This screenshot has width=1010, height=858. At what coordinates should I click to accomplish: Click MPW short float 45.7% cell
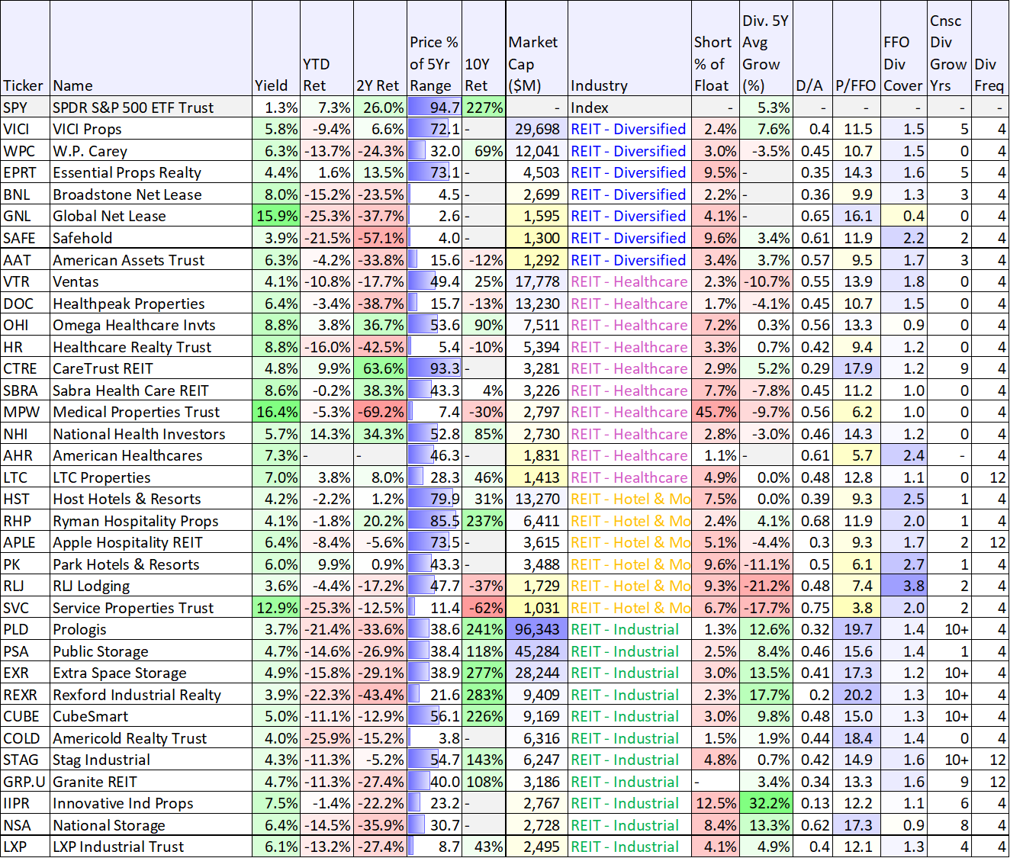coord(716,412)
